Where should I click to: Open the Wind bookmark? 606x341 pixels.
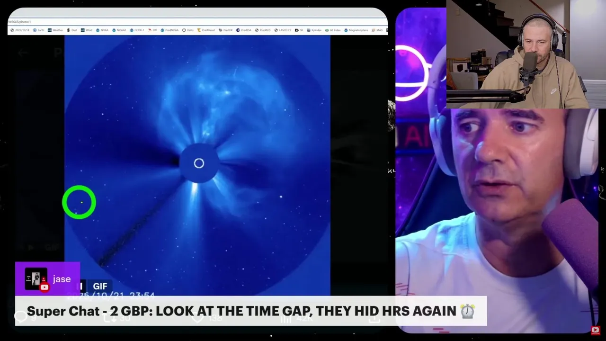[87, 30]
